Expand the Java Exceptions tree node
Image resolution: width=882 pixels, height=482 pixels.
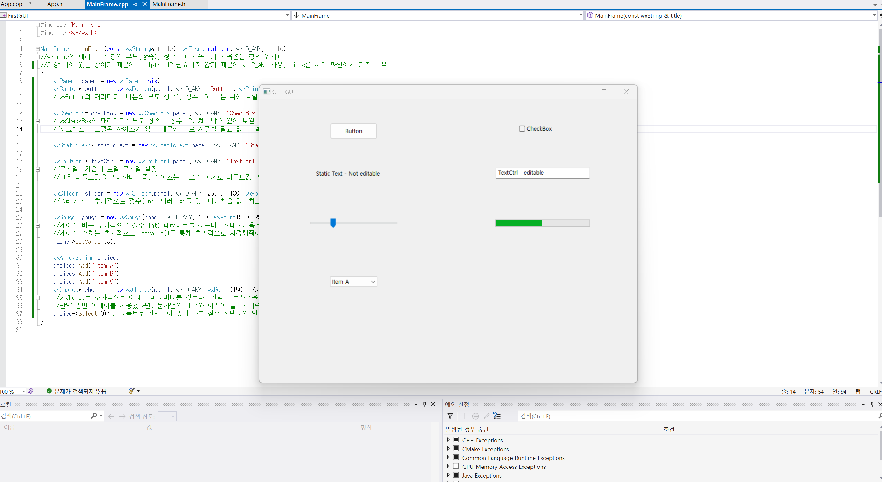[448, 475]
